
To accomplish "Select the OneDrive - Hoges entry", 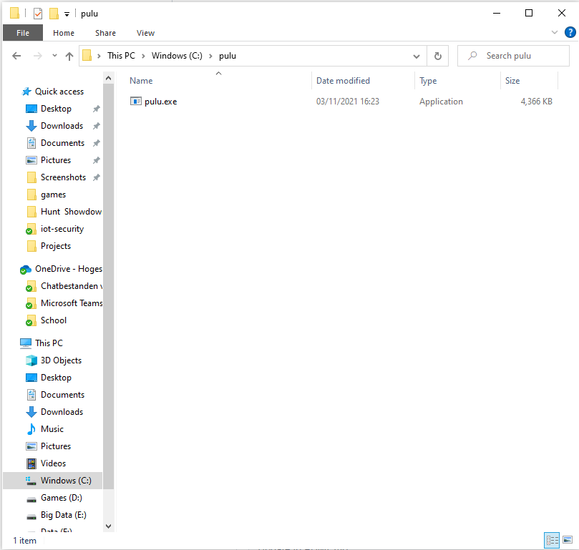I will [x=68, y=269].
